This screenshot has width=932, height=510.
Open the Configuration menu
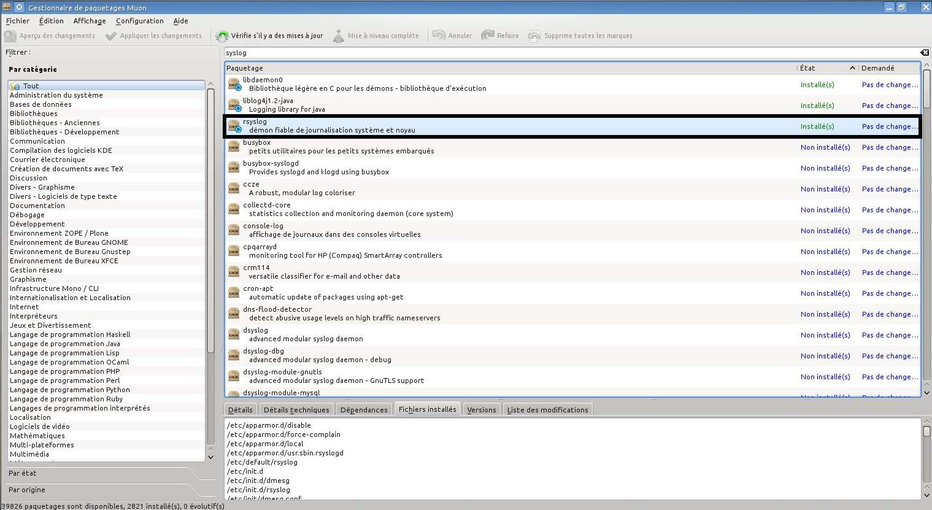coord(140,20)
